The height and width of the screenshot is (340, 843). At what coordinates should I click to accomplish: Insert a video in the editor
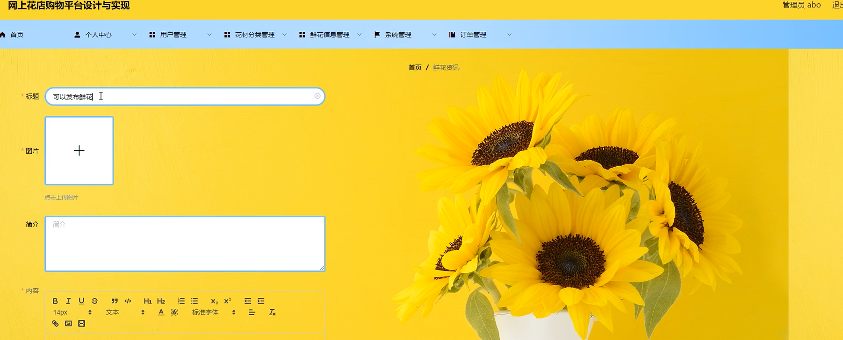81,323
